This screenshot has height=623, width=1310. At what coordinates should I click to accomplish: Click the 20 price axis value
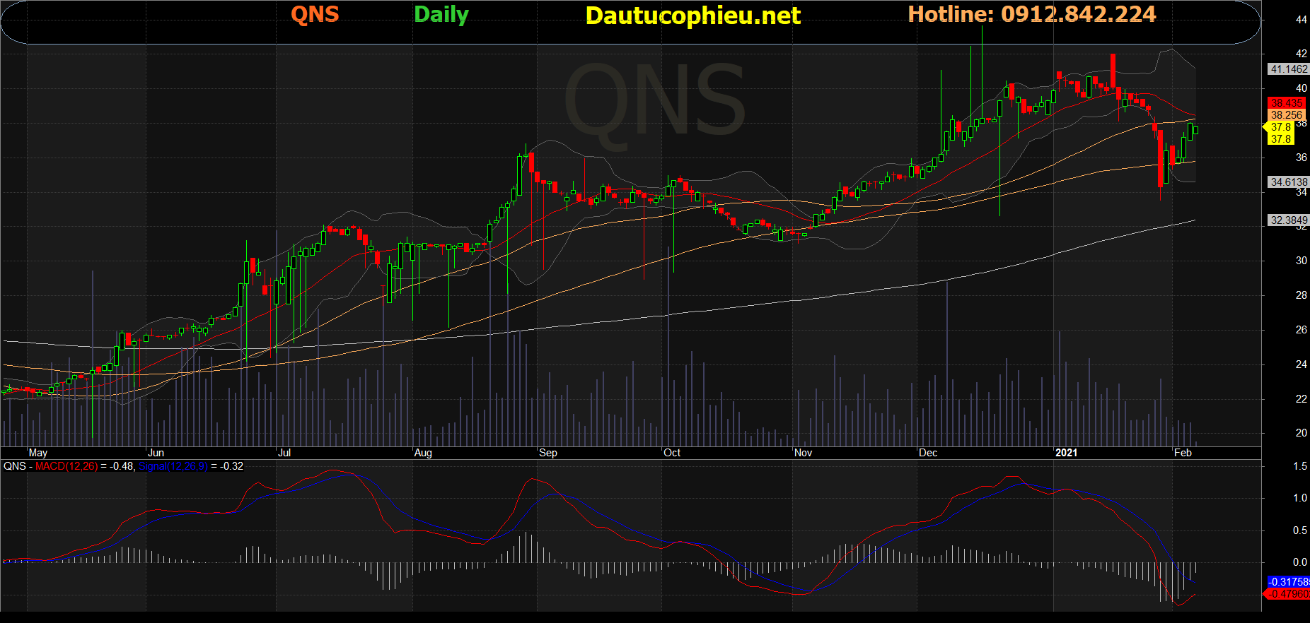pyautogui.click(x=1301, y=433)
